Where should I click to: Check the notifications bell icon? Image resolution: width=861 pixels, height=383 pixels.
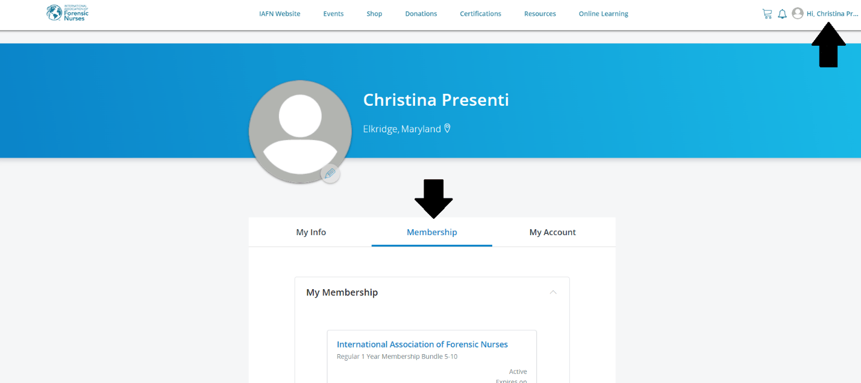pyautogui.click(x=782, y=14)
